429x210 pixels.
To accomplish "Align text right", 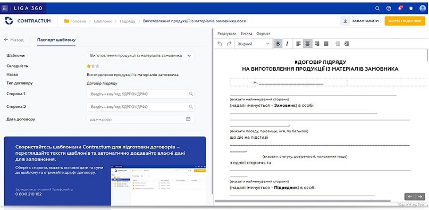I will pyautogui.click(x=317, y=44).
